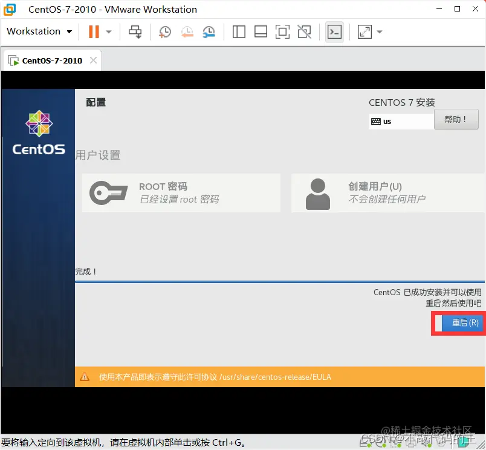Open the snapshot manager
Image resolution: width=486 pixels, height=450 pixels.
(209, 31)
